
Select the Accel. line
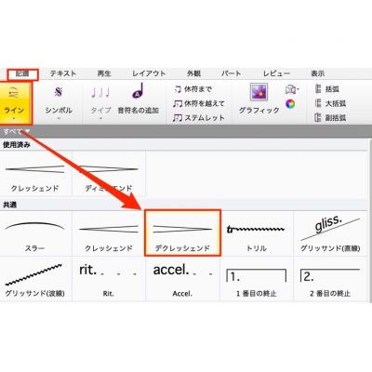coord(182,279)
